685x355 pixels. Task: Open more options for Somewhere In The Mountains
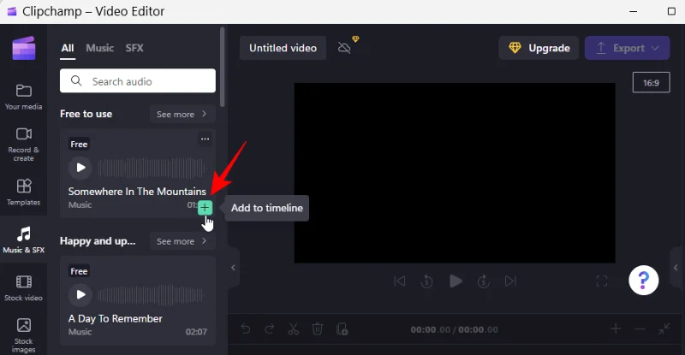pos(205,139)
